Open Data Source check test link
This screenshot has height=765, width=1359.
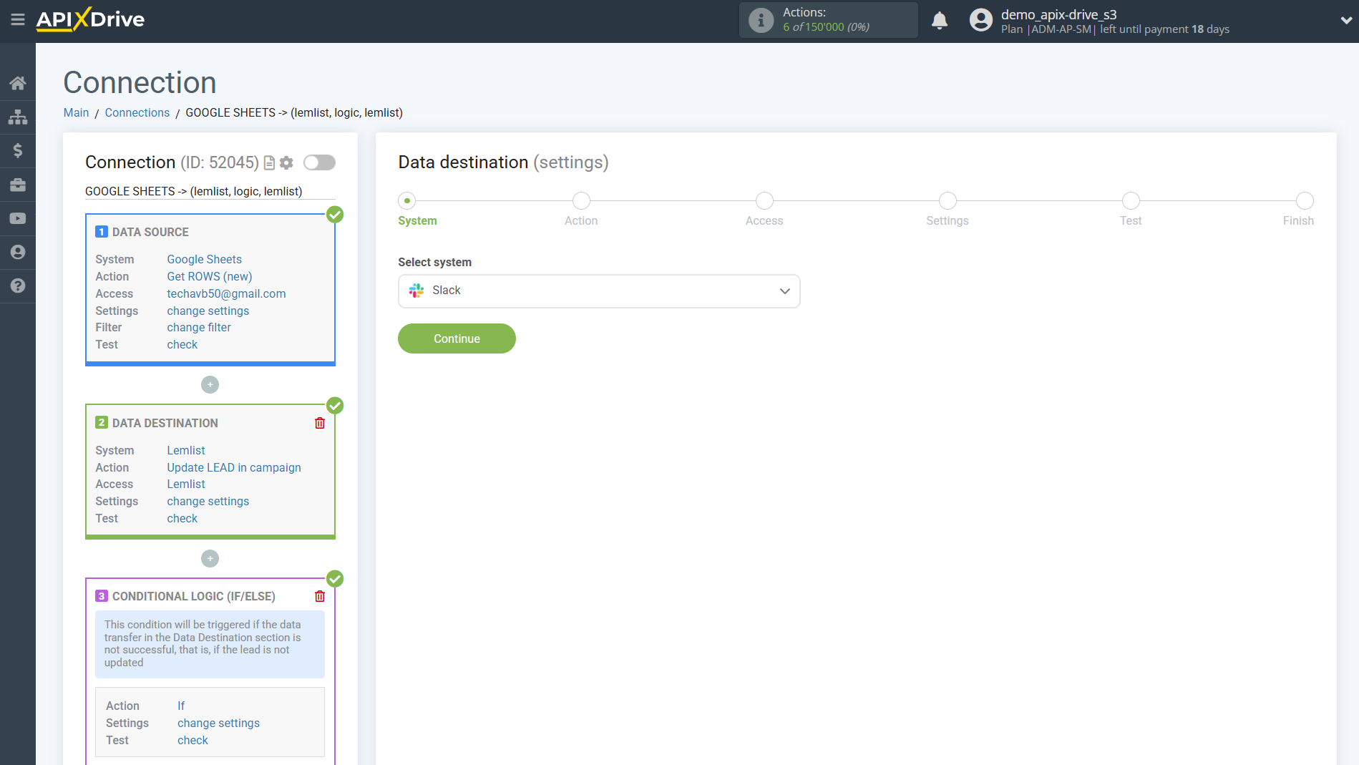click(x=182, y=344)
